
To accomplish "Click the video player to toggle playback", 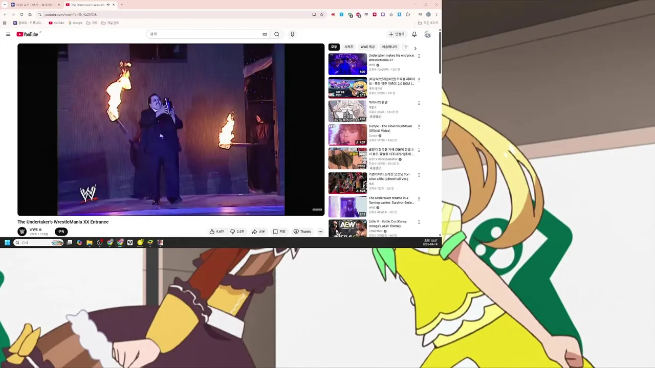I will coord(171,129).
